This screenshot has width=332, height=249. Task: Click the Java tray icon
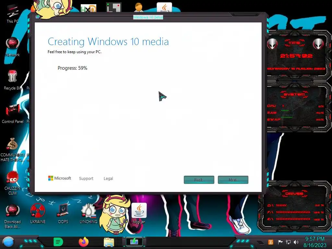point(271,242)
